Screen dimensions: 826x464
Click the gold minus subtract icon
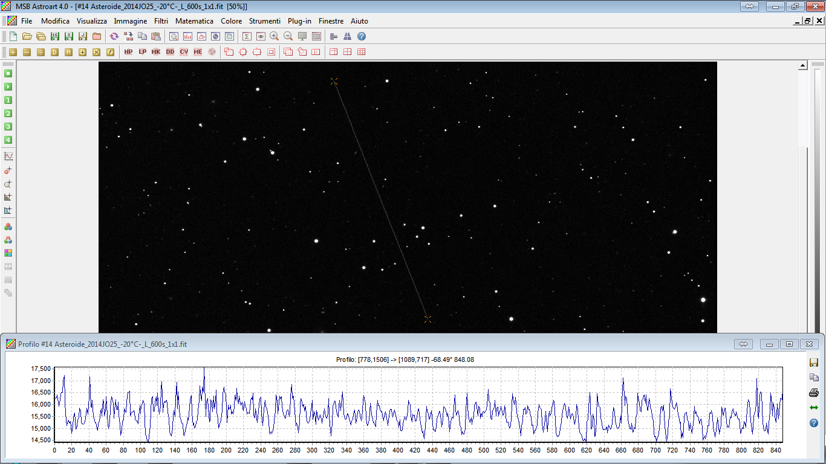[27, 52]
